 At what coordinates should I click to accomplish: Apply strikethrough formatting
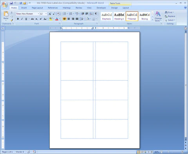(x=33, y=19)
